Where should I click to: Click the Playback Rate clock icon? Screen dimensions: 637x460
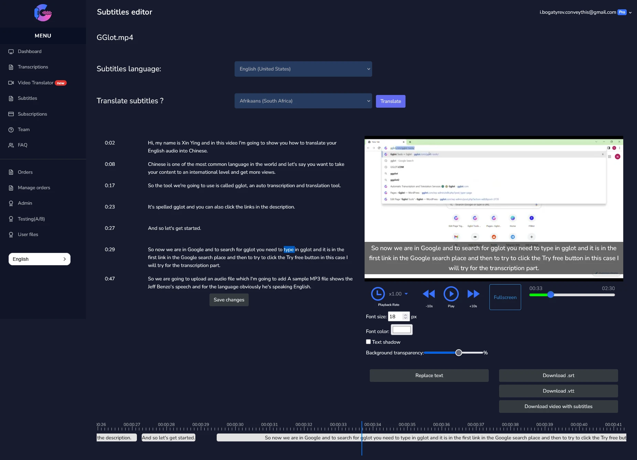(378, 294)
